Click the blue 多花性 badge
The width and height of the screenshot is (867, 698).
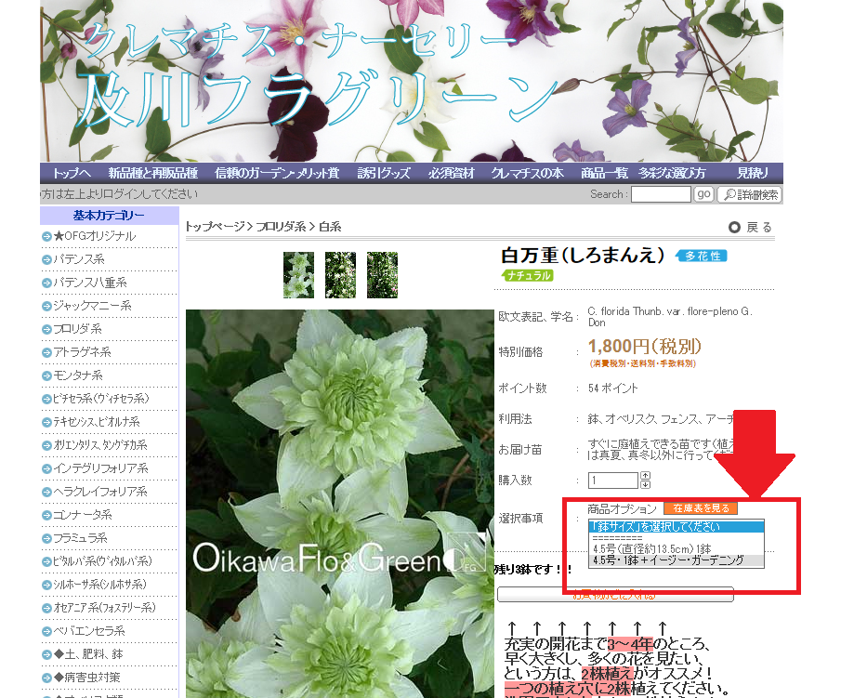click(702, 257)
